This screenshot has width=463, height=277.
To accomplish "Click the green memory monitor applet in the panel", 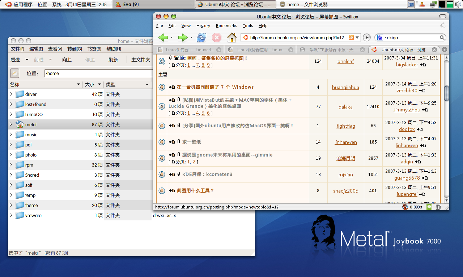I will (x=450, y=4).
